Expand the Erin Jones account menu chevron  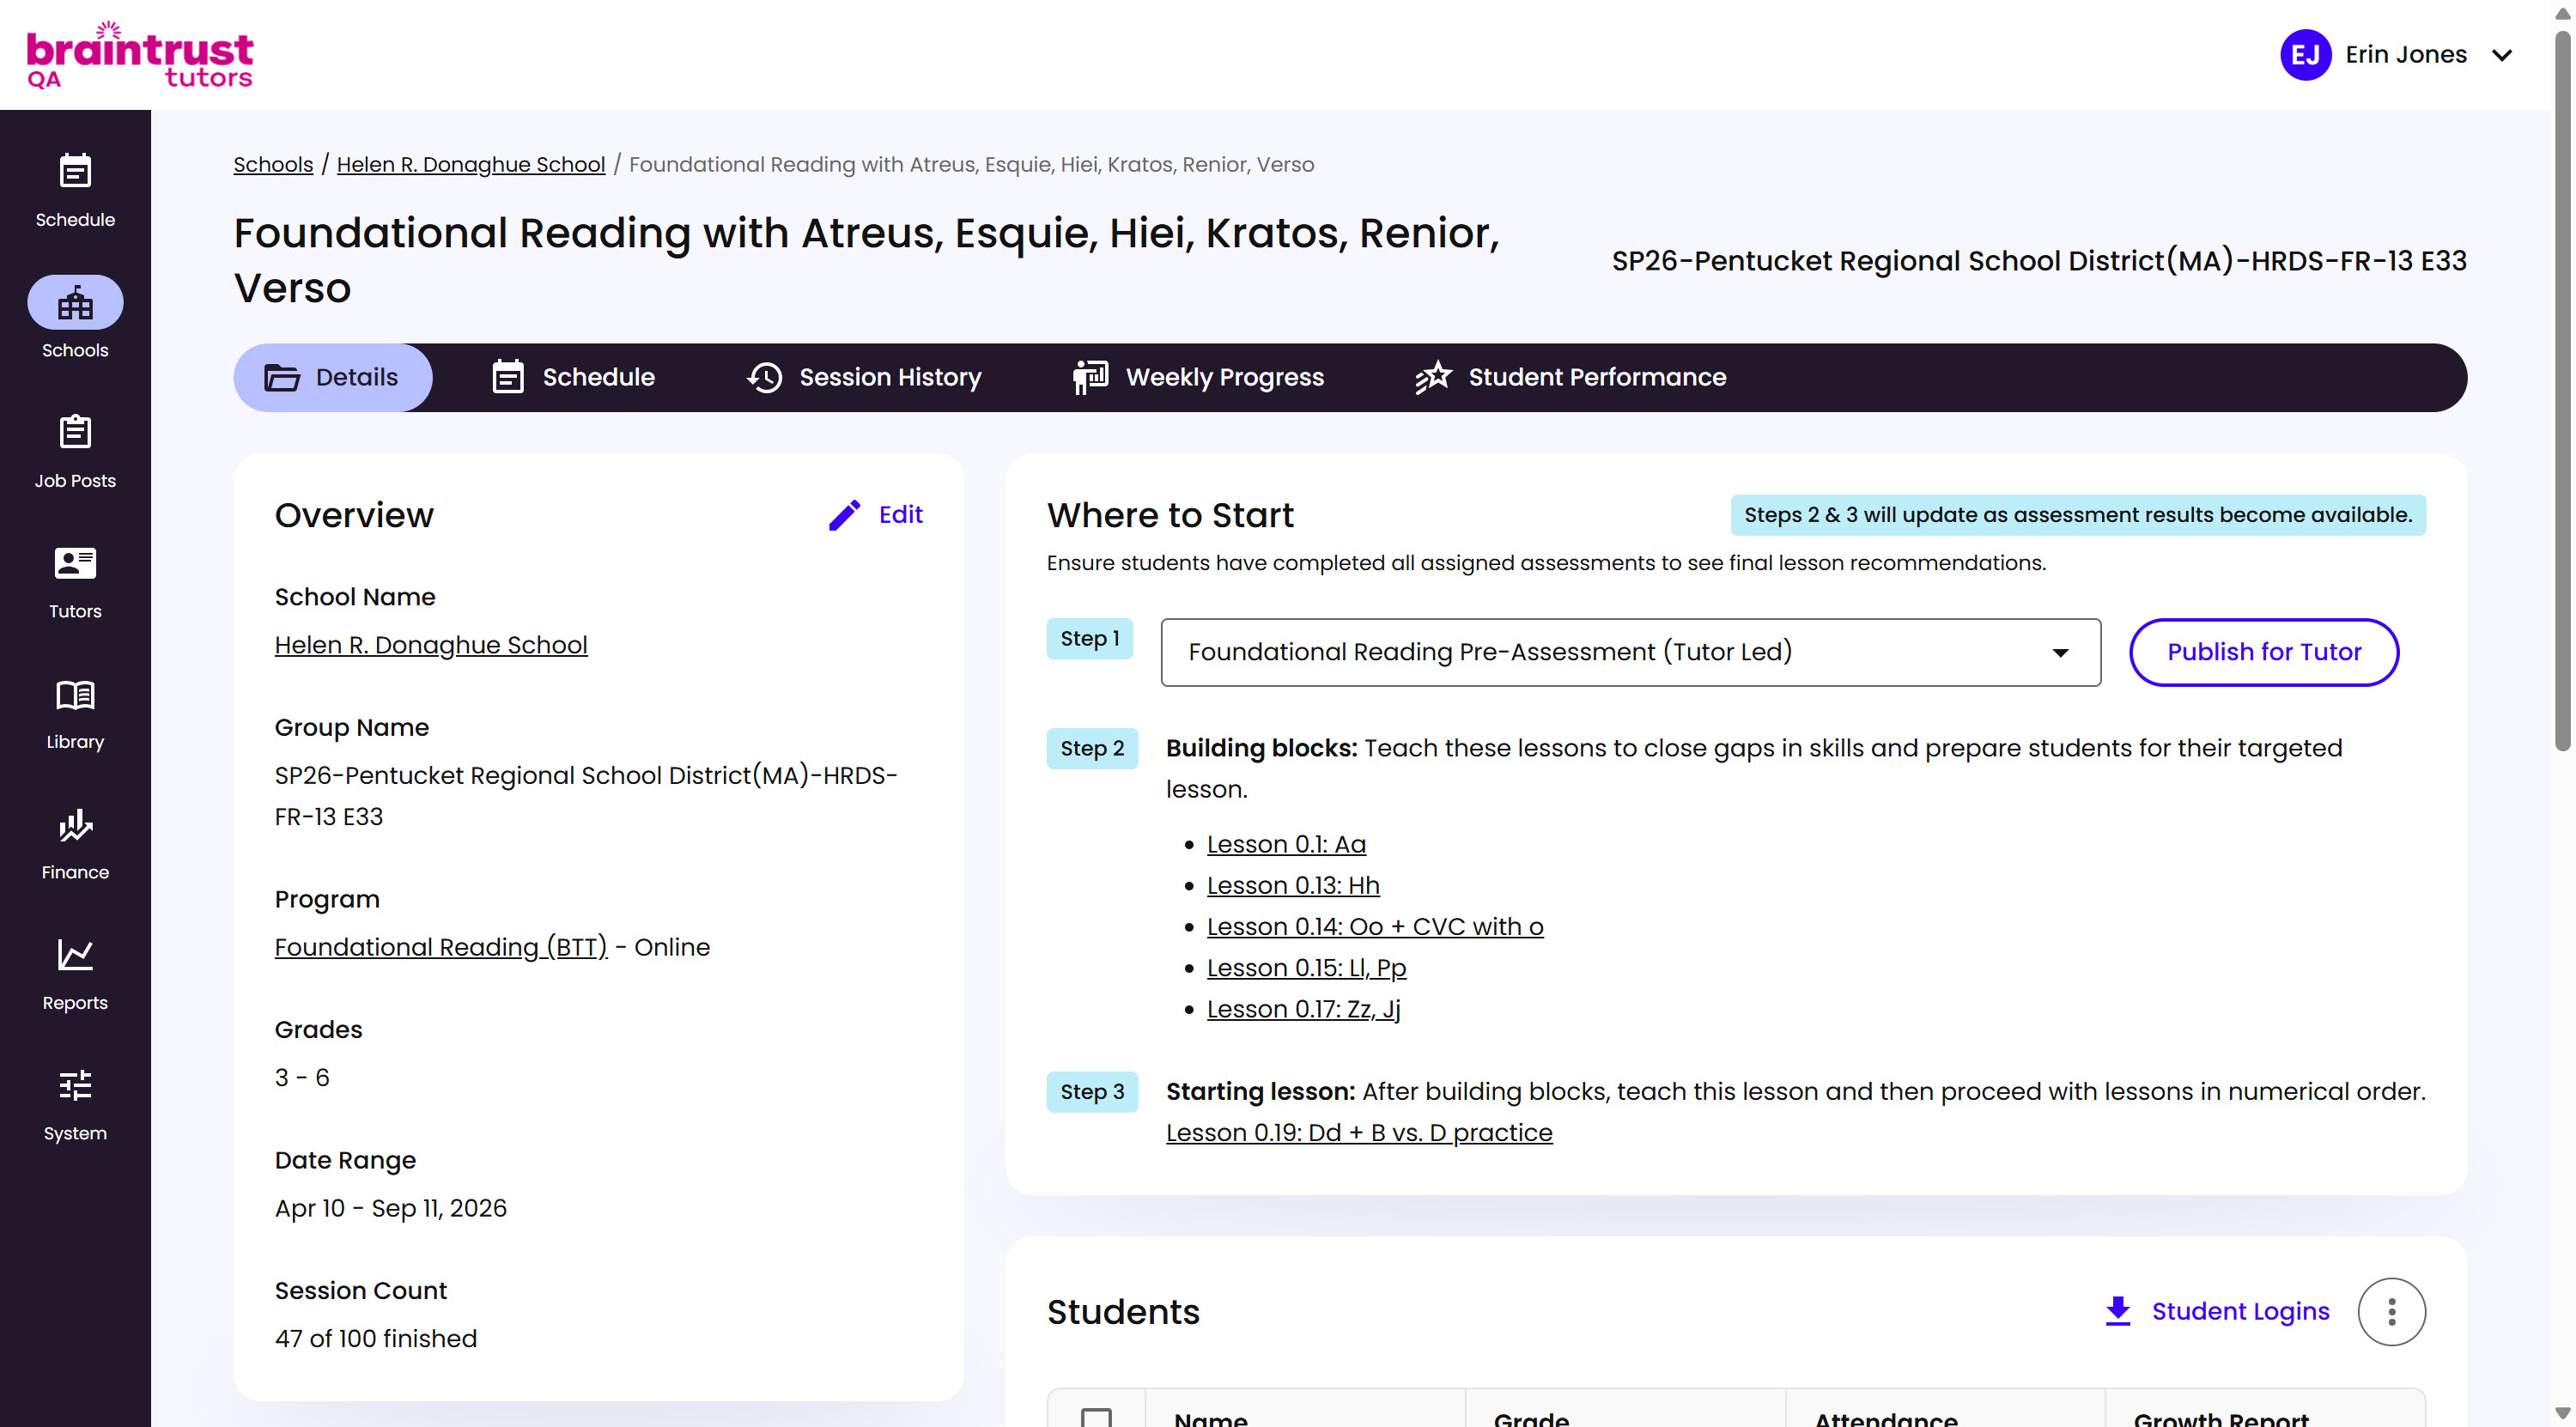click(x=2502, y=55)
